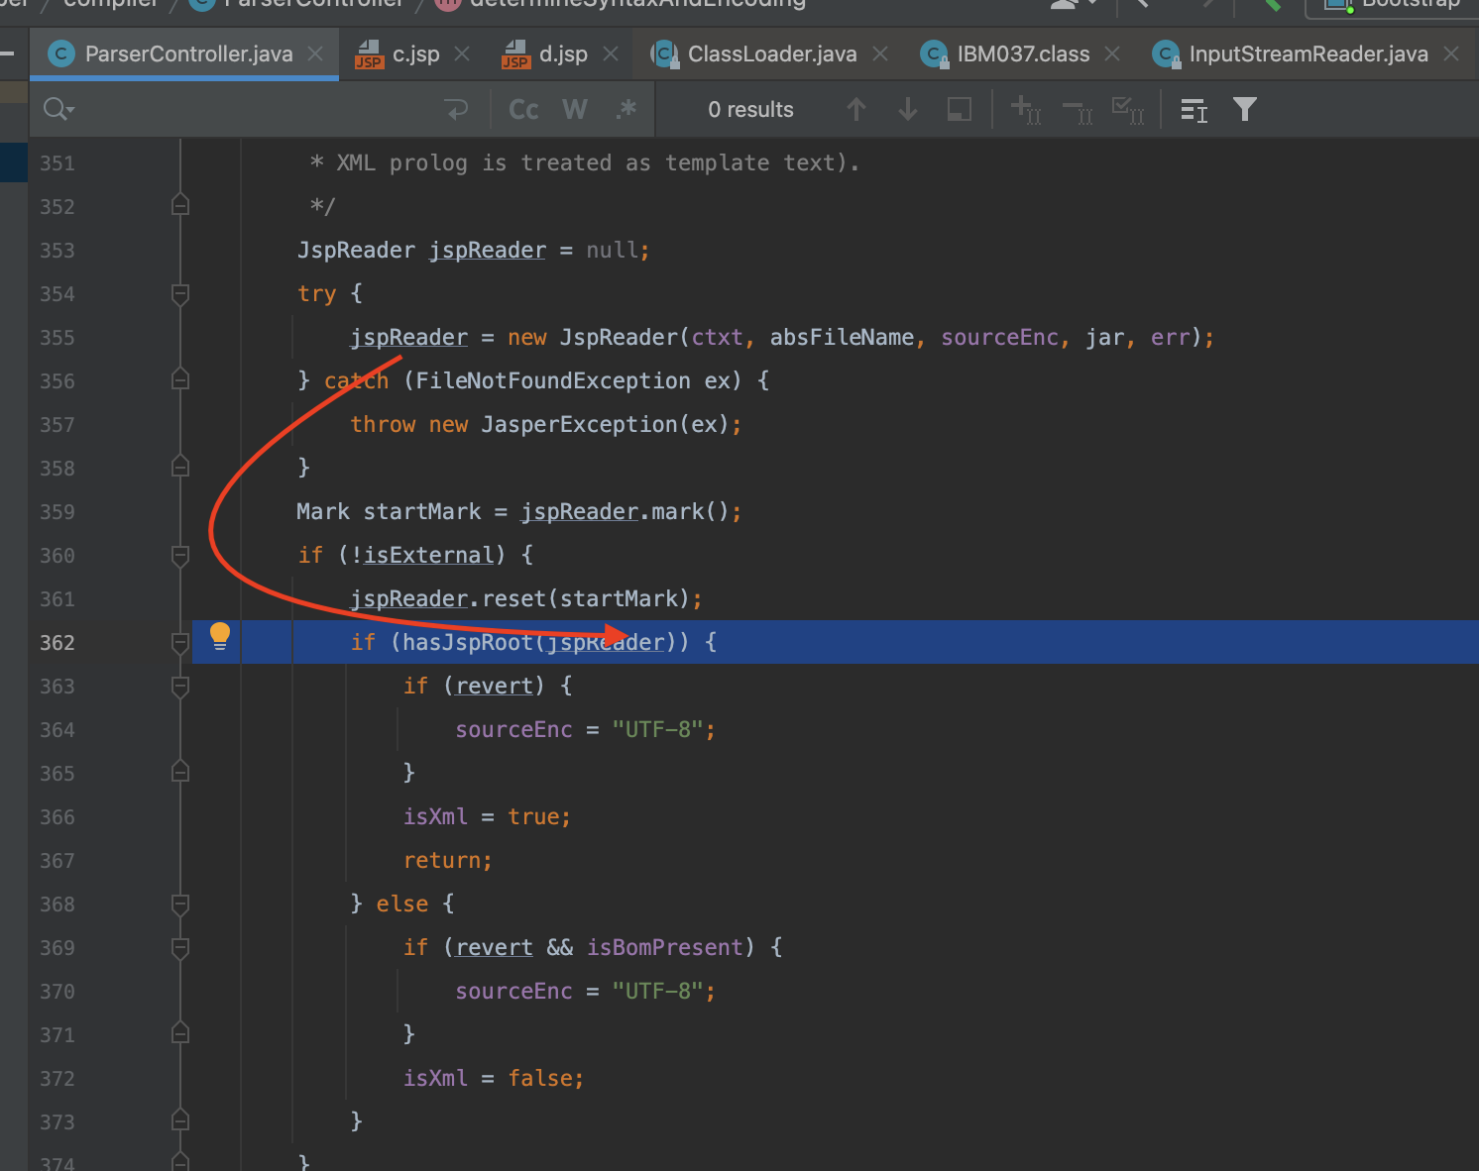This screenshot has height=1171, width=1479.
Task: Click isXml = false statement
Action: 493,1078
